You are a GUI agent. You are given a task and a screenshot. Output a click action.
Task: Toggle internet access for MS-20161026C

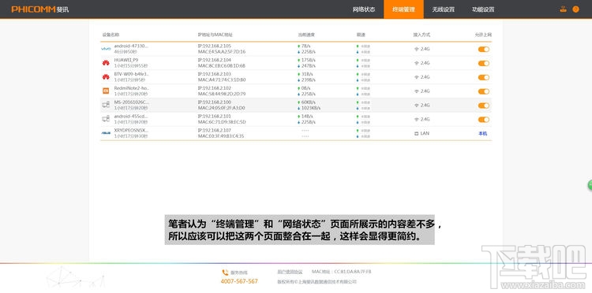(x=484, y=106)
